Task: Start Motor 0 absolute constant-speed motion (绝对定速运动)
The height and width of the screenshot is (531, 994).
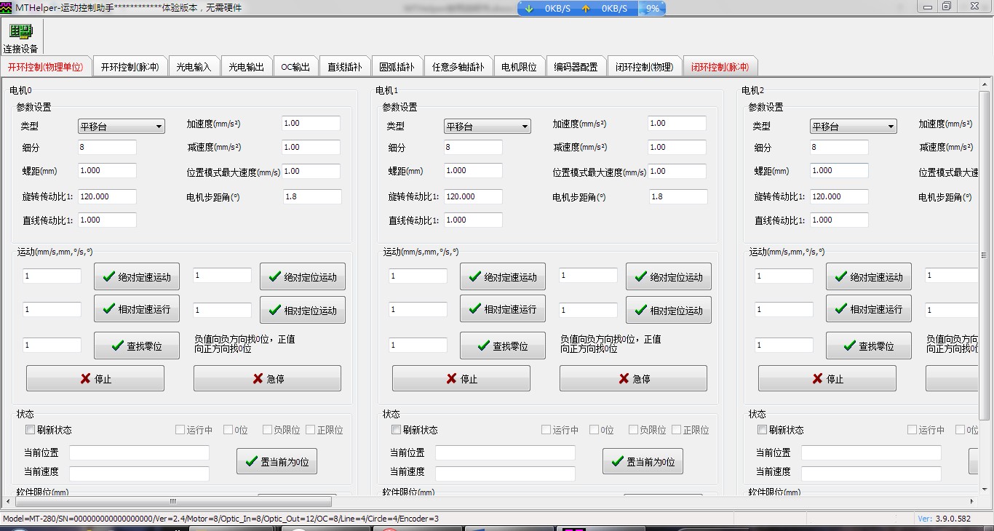Action: (x=137, y=276)
